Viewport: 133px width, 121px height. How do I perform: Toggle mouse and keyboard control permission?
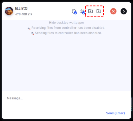[74, 11]
